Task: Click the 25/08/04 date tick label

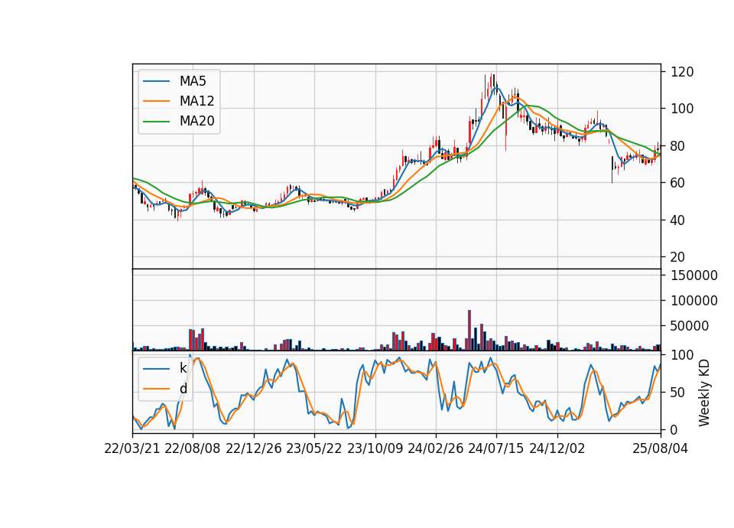Action: 660,449
